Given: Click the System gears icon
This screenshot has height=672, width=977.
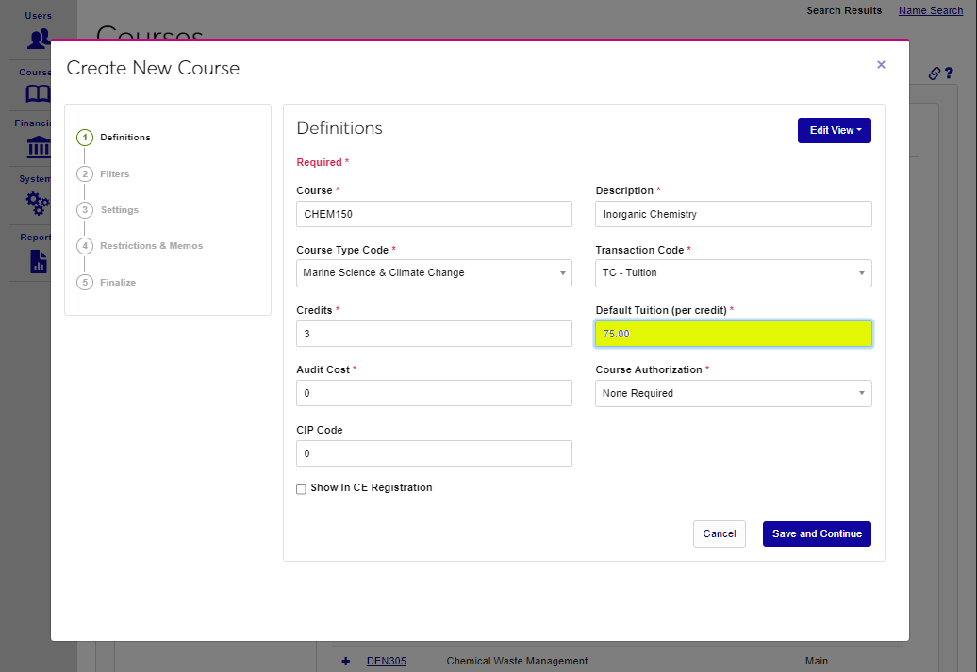Looking at the screenshot, I should pyautogui.click(x=38, y=203).
